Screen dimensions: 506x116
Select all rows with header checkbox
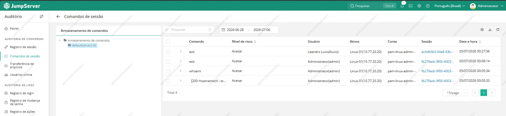(x=168, y=42)
